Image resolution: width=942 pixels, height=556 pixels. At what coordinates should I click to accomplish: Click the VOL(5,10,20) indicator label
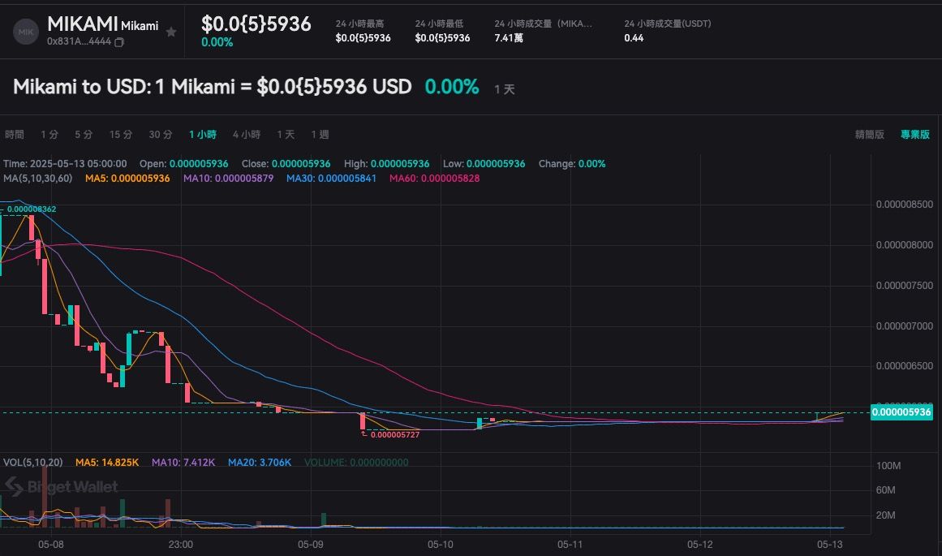point(33,462)
